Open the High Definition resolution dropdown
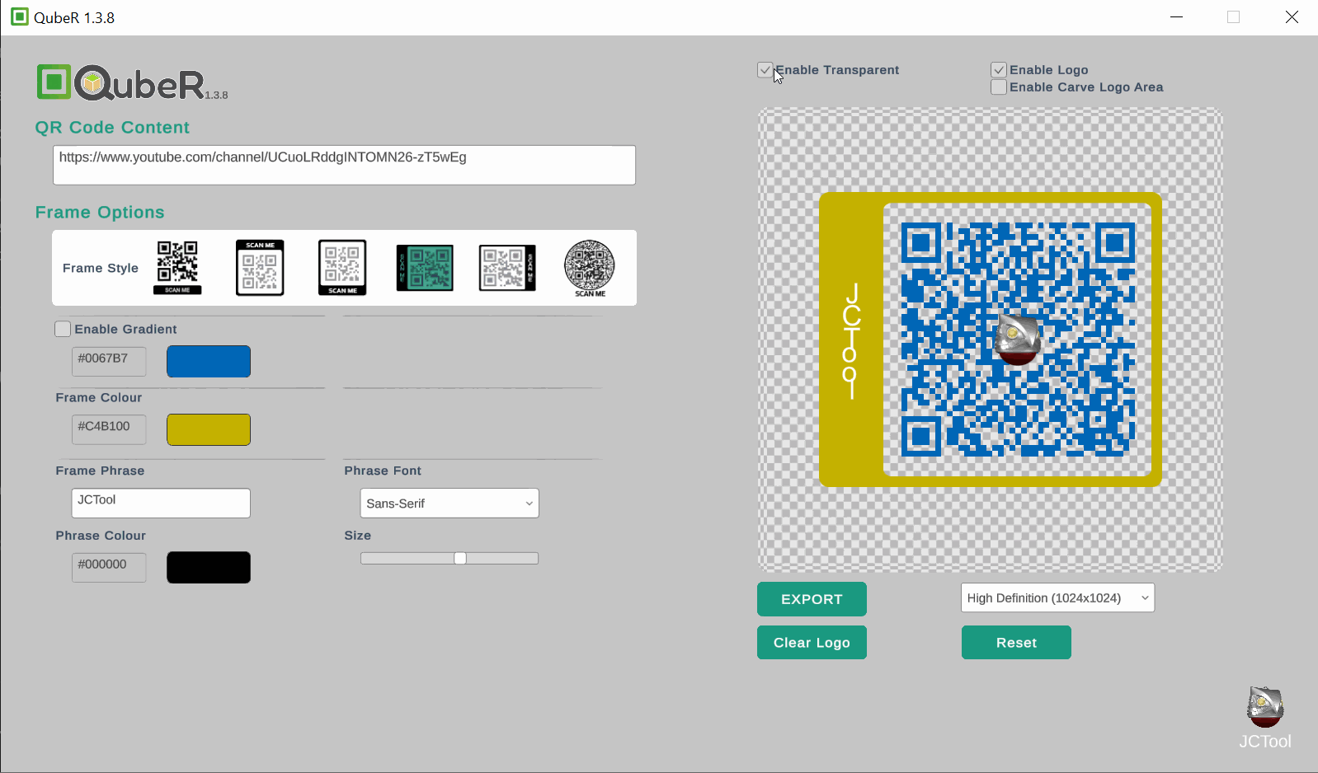1318x773 pixels. pyautogui.click(x=1057, y=598)
